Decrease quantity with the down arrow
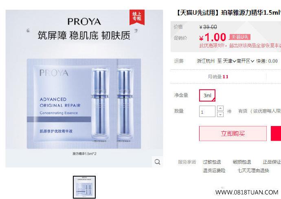Image resolution: width=281 pixels, height=199 pixels. click(220, 114)
